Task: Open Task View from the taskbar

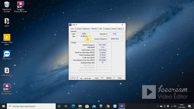Action: (66, 106)
